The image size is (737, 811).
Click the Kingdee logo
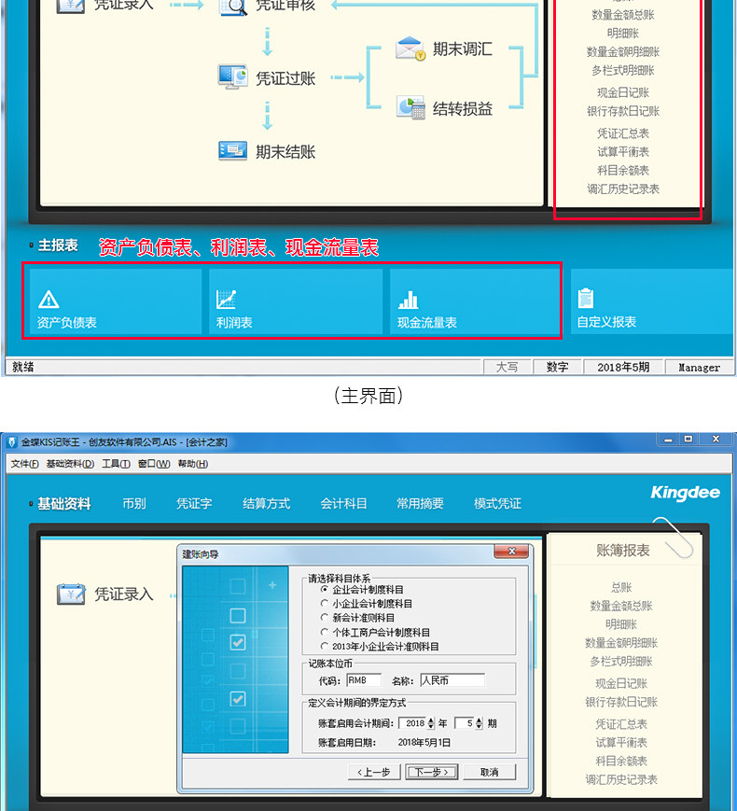(685, 493)
